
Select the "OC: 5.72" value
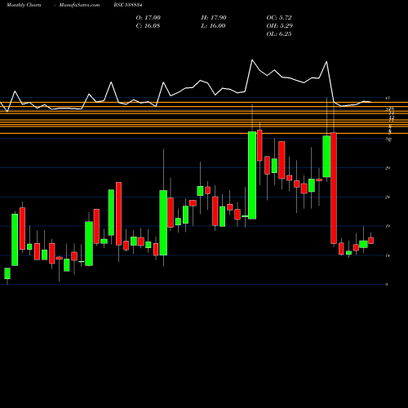pos(279,18)
